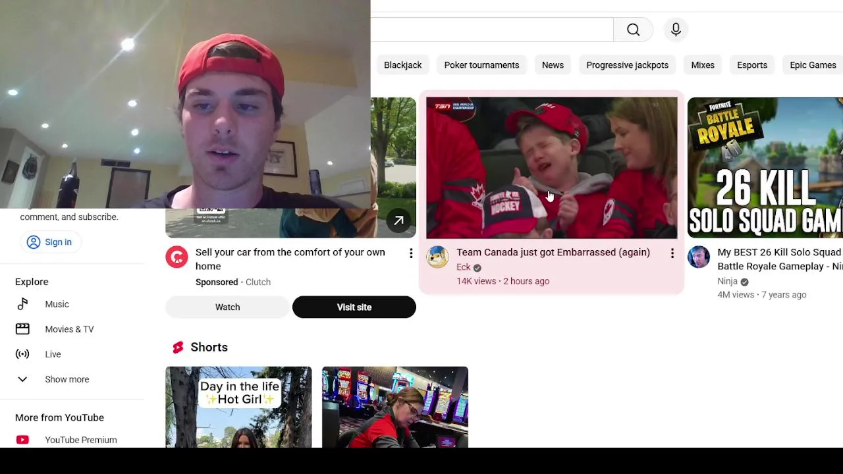Image resolution: width=843 pixels, height=474 pixels.
Task: Select the Poker tournaments chip
Action: point(481,65)
